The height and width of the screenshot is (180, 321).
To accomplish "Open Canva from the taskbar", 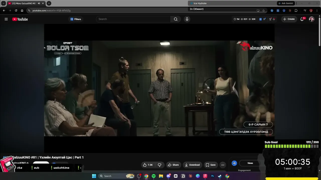I will click(198, 176).
